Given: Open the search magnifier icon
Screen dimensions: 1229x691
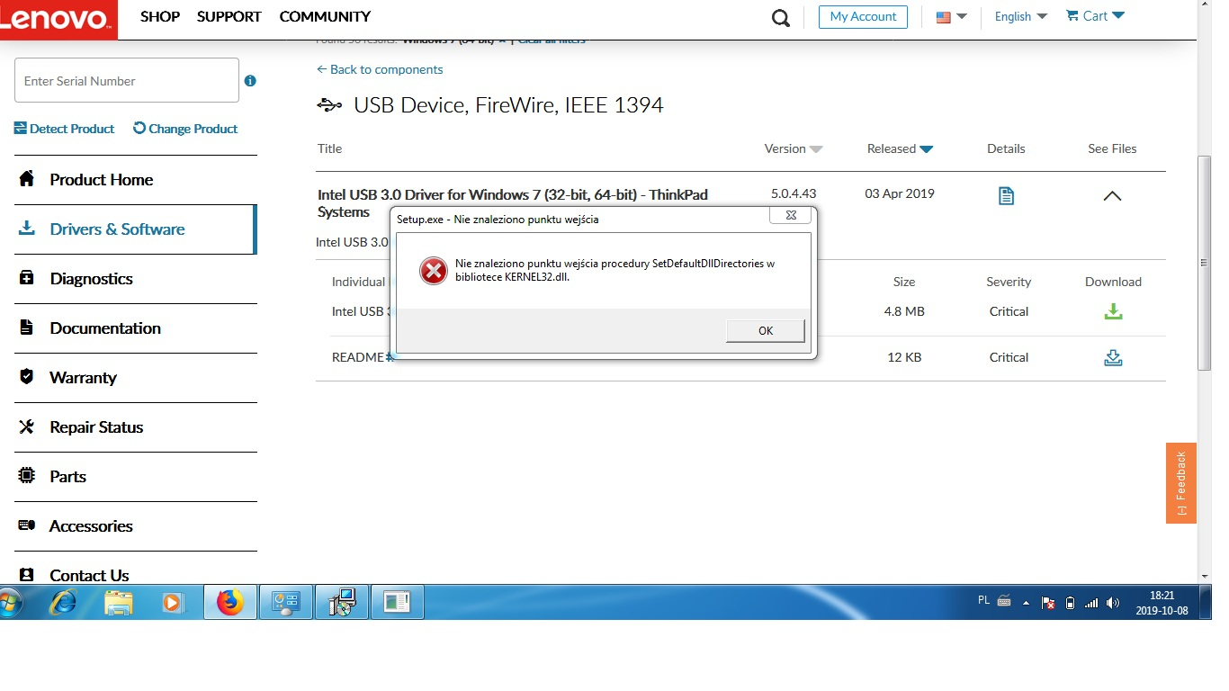Looking at the screenshot, I should point(779,16).
